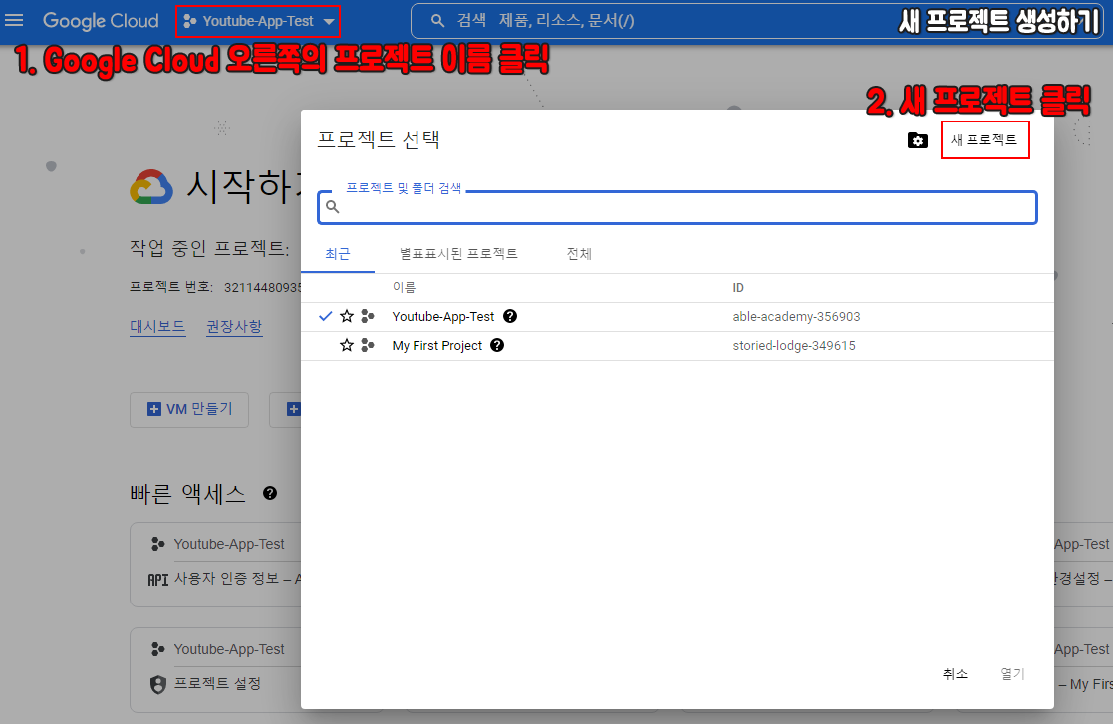Click the 열기 button
This screenshot has width=1113, height=724.
click(1013, 673)
